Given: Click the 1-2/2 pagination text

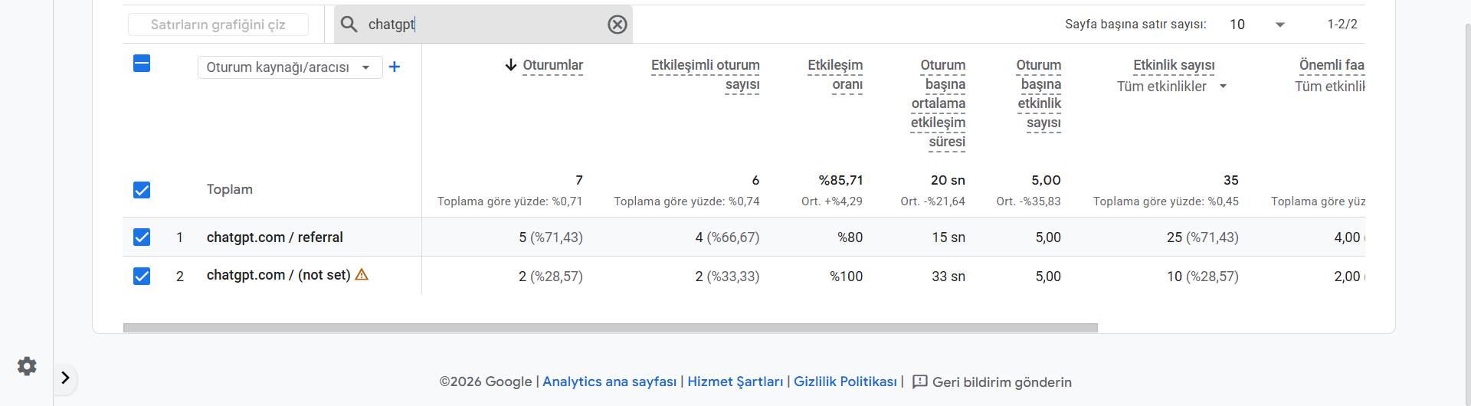Looking at the screenshot, I should click(1342, 25).
